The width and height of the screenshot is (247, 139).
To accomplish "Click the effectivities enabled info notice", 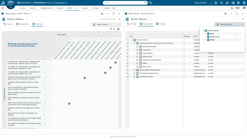I will 23,45.
